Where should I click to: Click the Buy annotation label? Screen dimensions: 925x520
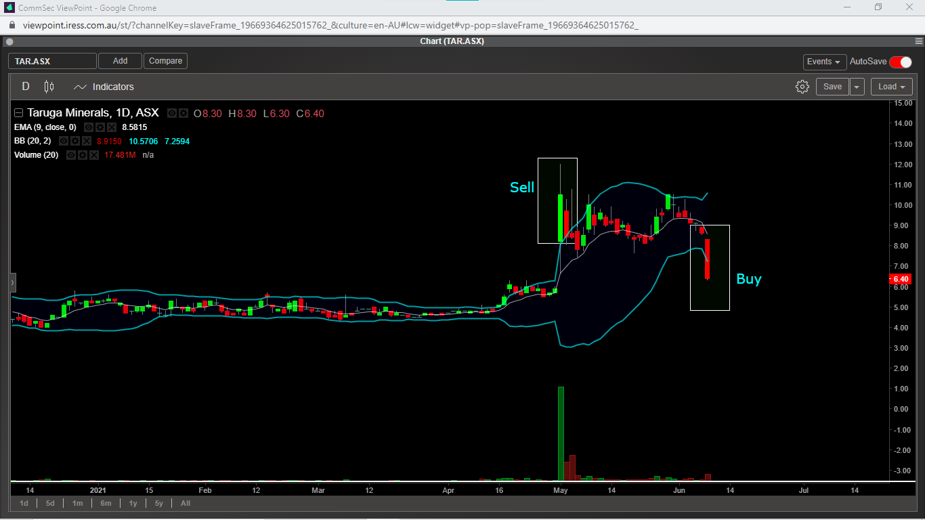(x=749, y=279)
